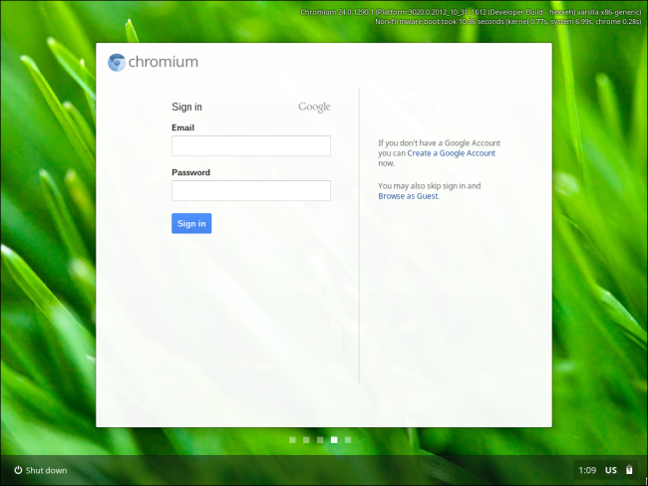Click the Password field label
The width and height of the screenshot is (648, 486).
190,172
